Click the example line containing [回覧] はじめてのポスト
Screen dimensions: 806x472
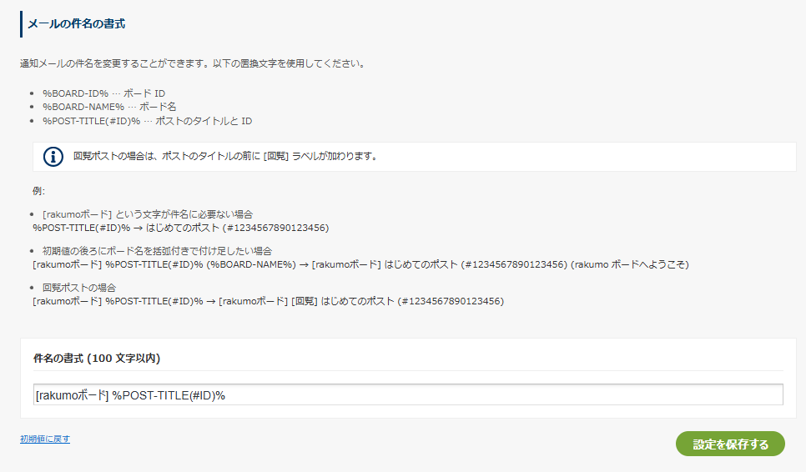pyautogui.click(x=269, y=301)
